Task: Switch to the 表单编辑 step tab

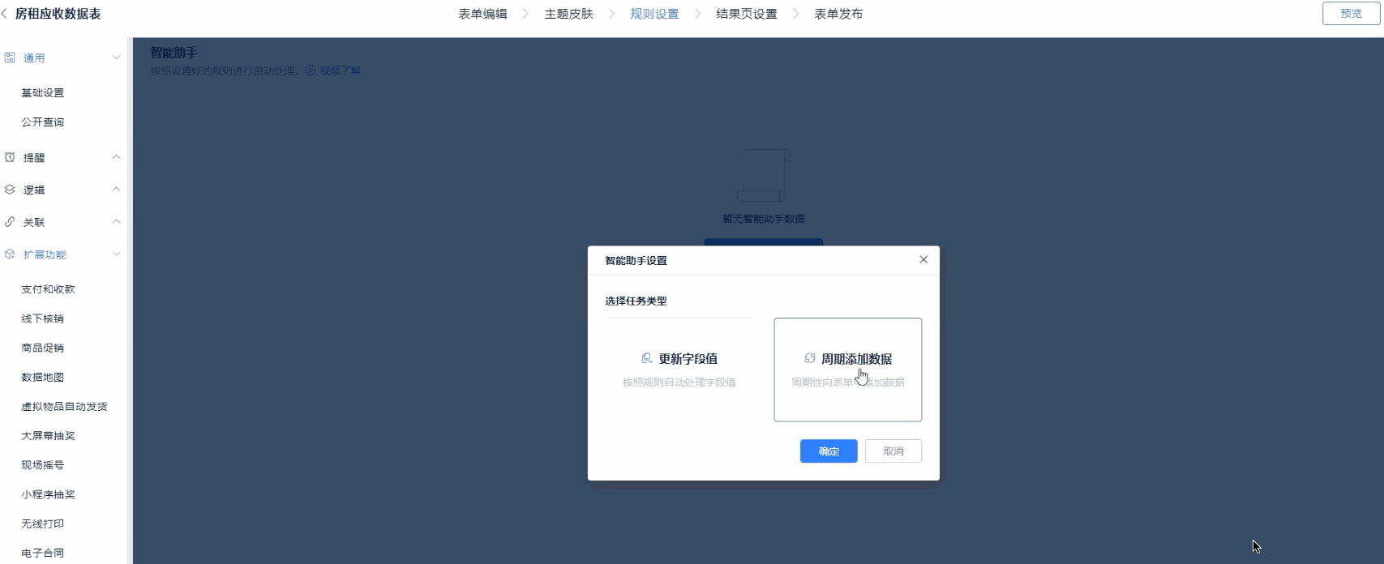Action: [482, 14]
